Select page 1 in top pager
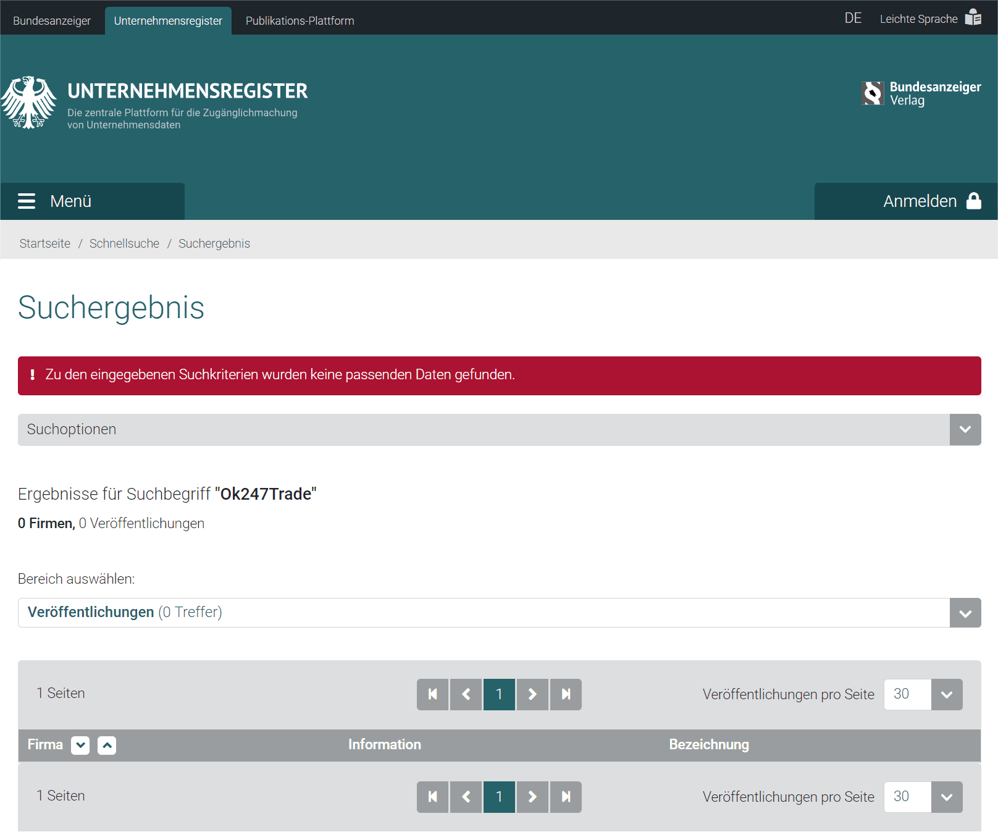 pos(499,695)
